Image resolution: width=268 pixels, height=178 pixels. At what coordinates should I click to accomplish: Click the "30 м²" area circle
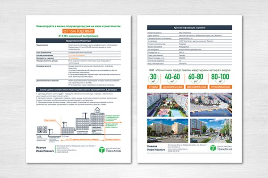tap(153, 79)
